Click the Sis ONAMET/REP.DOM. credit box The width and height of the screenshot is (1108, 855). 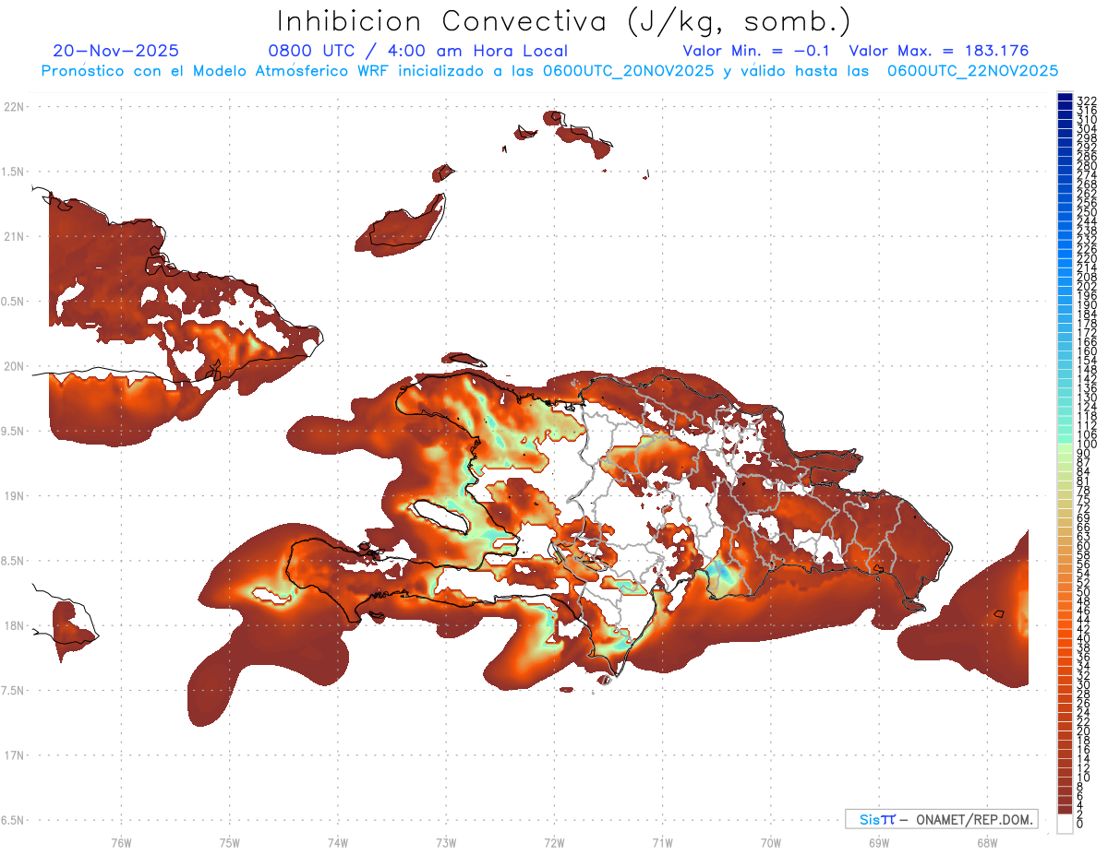(942, 819)
